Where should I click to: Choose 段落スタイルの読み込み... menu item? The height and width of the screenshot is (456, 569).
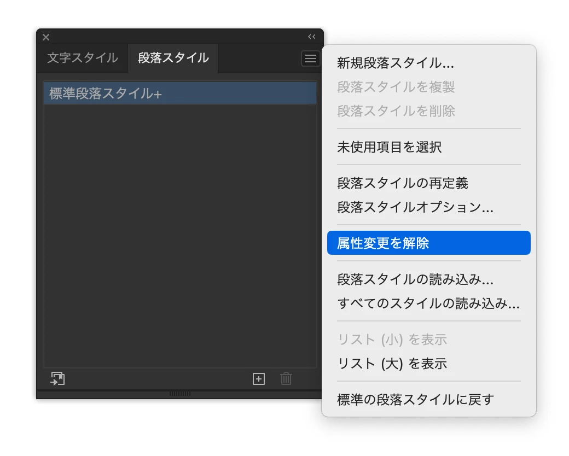pos(428,279)
